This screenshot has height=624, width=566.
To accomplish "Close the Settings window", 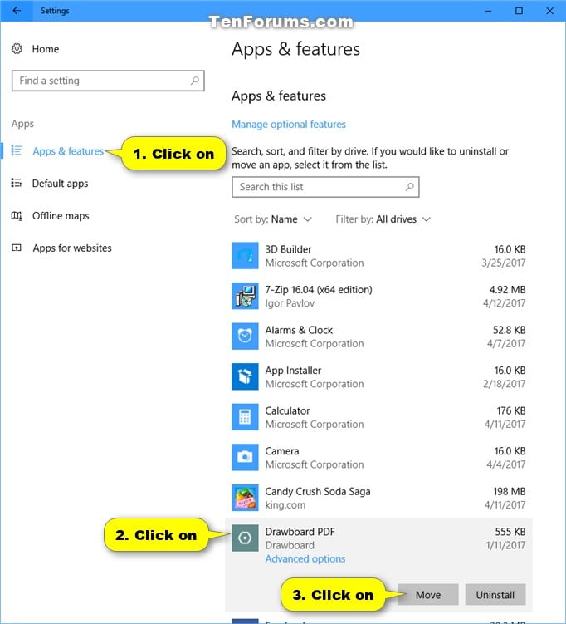I will tap(549, 11).
